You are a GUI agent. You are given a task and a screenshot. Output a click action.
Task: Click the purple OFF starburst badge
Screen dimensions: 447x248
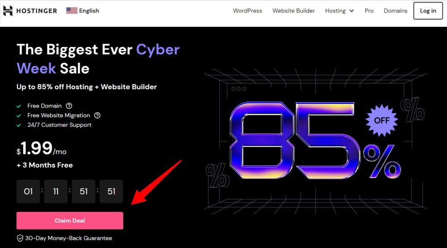pyautogui.click(x=382, y=120)
